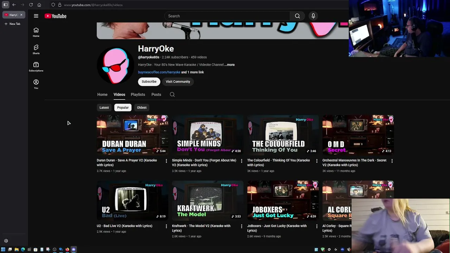The image size is (450, 253).
Task: Open buymeacoffee.com/harryoke link
Action: coord(159,72)
